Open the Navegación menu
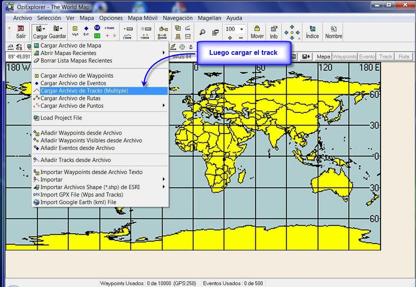416x287 pixels. [178, 18]
